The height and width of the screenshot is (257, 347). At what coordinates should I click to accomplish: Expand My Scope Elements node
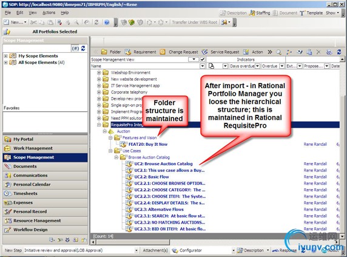[x=5, y=56]
